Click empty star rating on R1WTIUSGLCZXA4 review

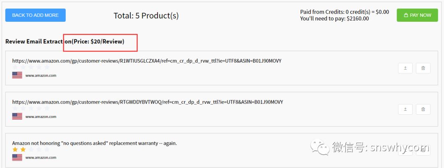31,67
